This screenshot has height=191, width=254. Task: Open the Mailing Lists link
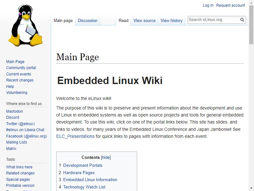coord(17,142)
